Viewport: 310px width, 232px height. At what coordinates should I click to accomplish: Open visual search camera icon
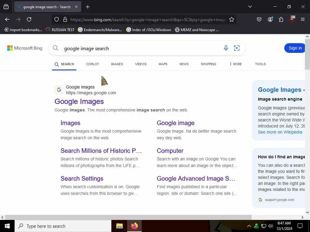coord(237,48)
